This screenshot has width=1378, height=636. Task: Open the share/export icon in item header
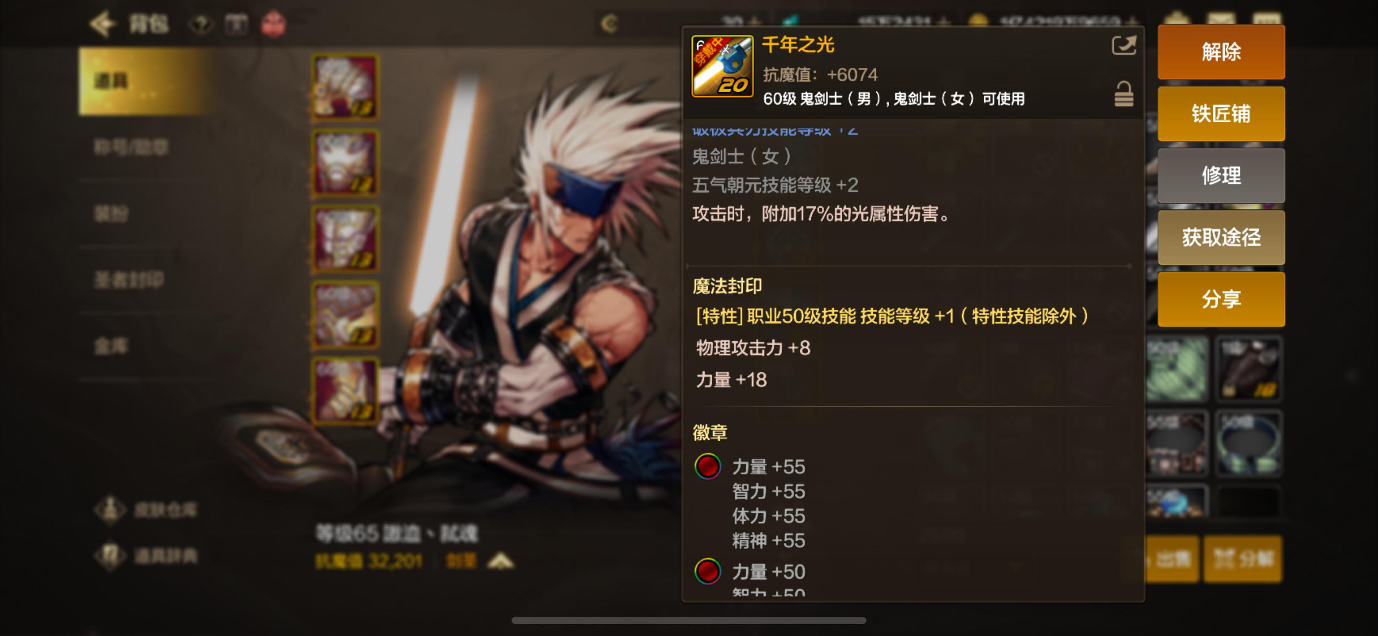click(x=1123, y=45)
